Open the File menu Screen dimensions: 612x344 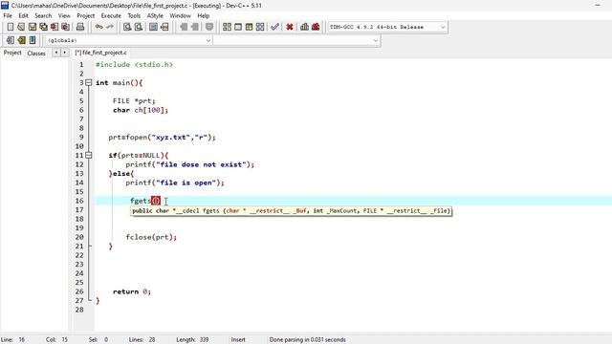(8, 15)
